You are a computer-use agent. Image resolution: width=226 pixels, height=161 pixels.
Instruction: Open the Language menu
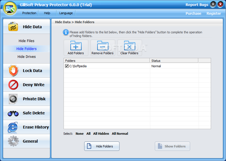coord(66,13)
